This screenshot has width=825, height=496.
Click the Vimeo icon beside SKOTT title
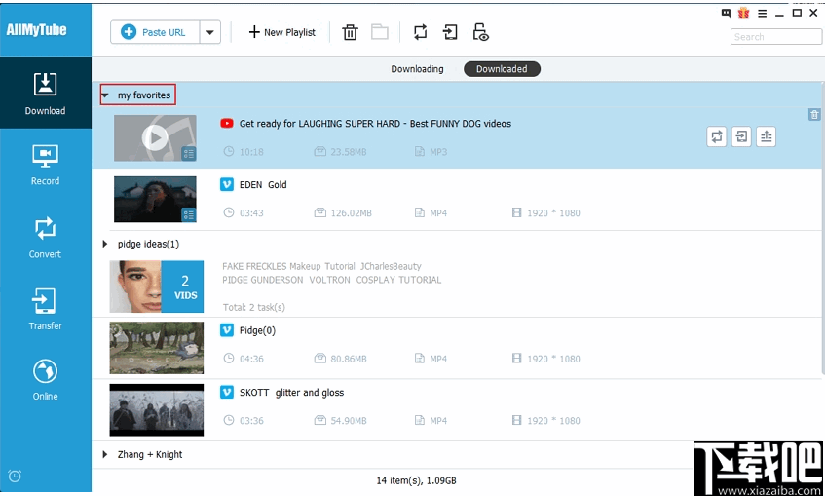click(x=227, y=393)
